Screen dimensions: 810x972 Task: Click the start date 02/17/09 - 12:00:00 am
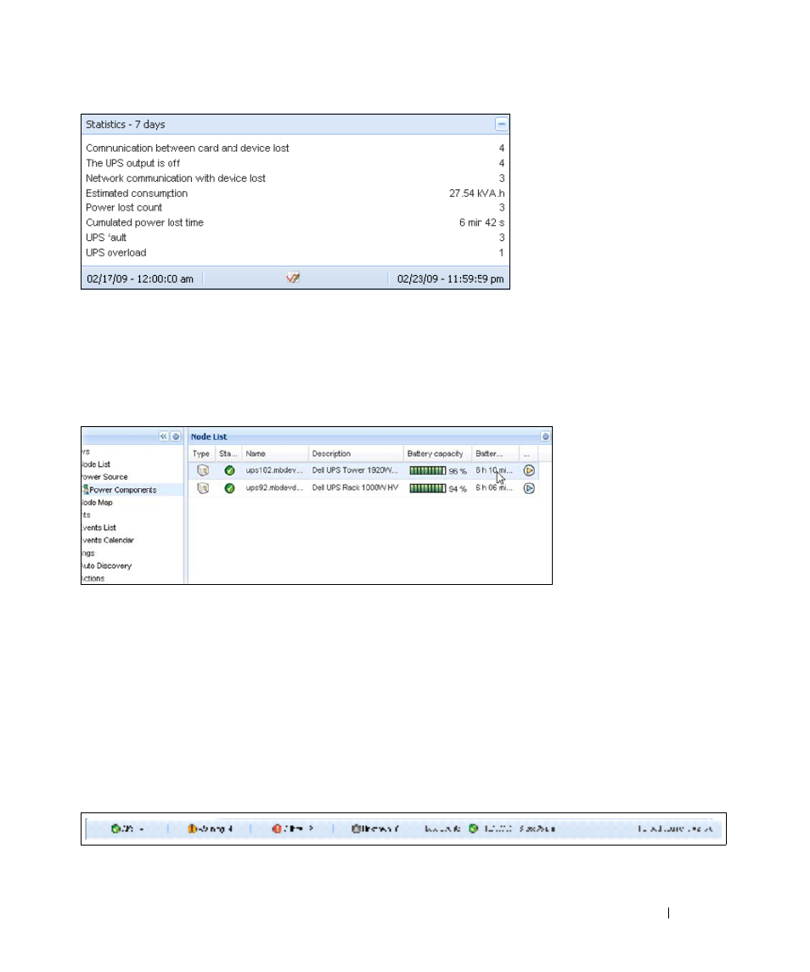pos(140,279)
